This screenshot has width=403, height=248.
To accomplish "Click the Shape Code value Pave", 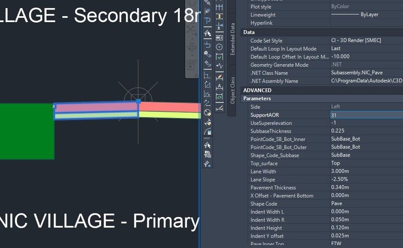I will 367,203.
